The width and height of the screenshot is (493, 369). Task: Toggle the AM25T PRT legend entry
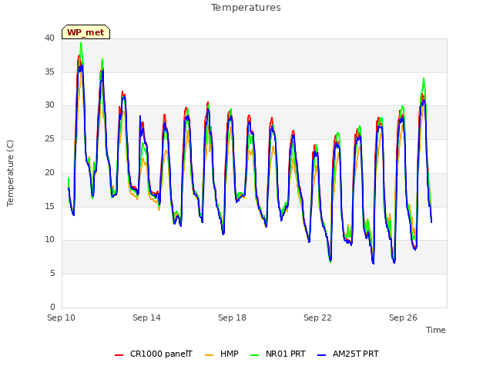coord(348,354)
